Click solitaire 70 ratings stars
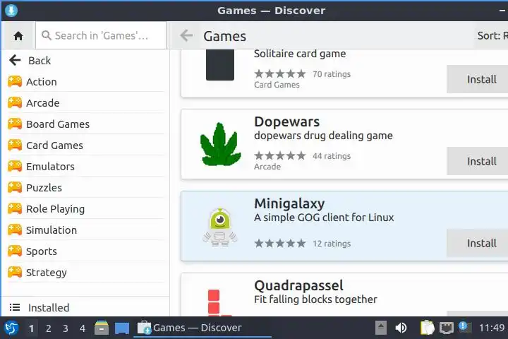The width and height of the screenshot is (508, 339). coord(280,74)
